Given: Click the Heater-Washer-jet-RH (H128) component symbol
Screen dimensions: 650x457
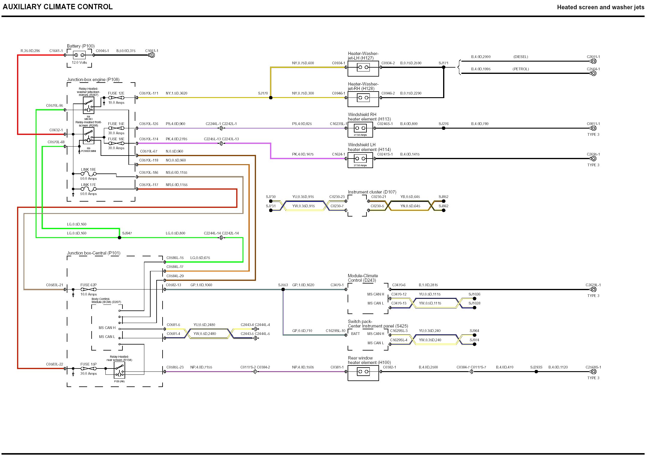Looking at the screenshot, I should [x=363, y=98].
